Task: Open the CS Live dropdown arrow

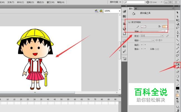Action: (162, 2)
